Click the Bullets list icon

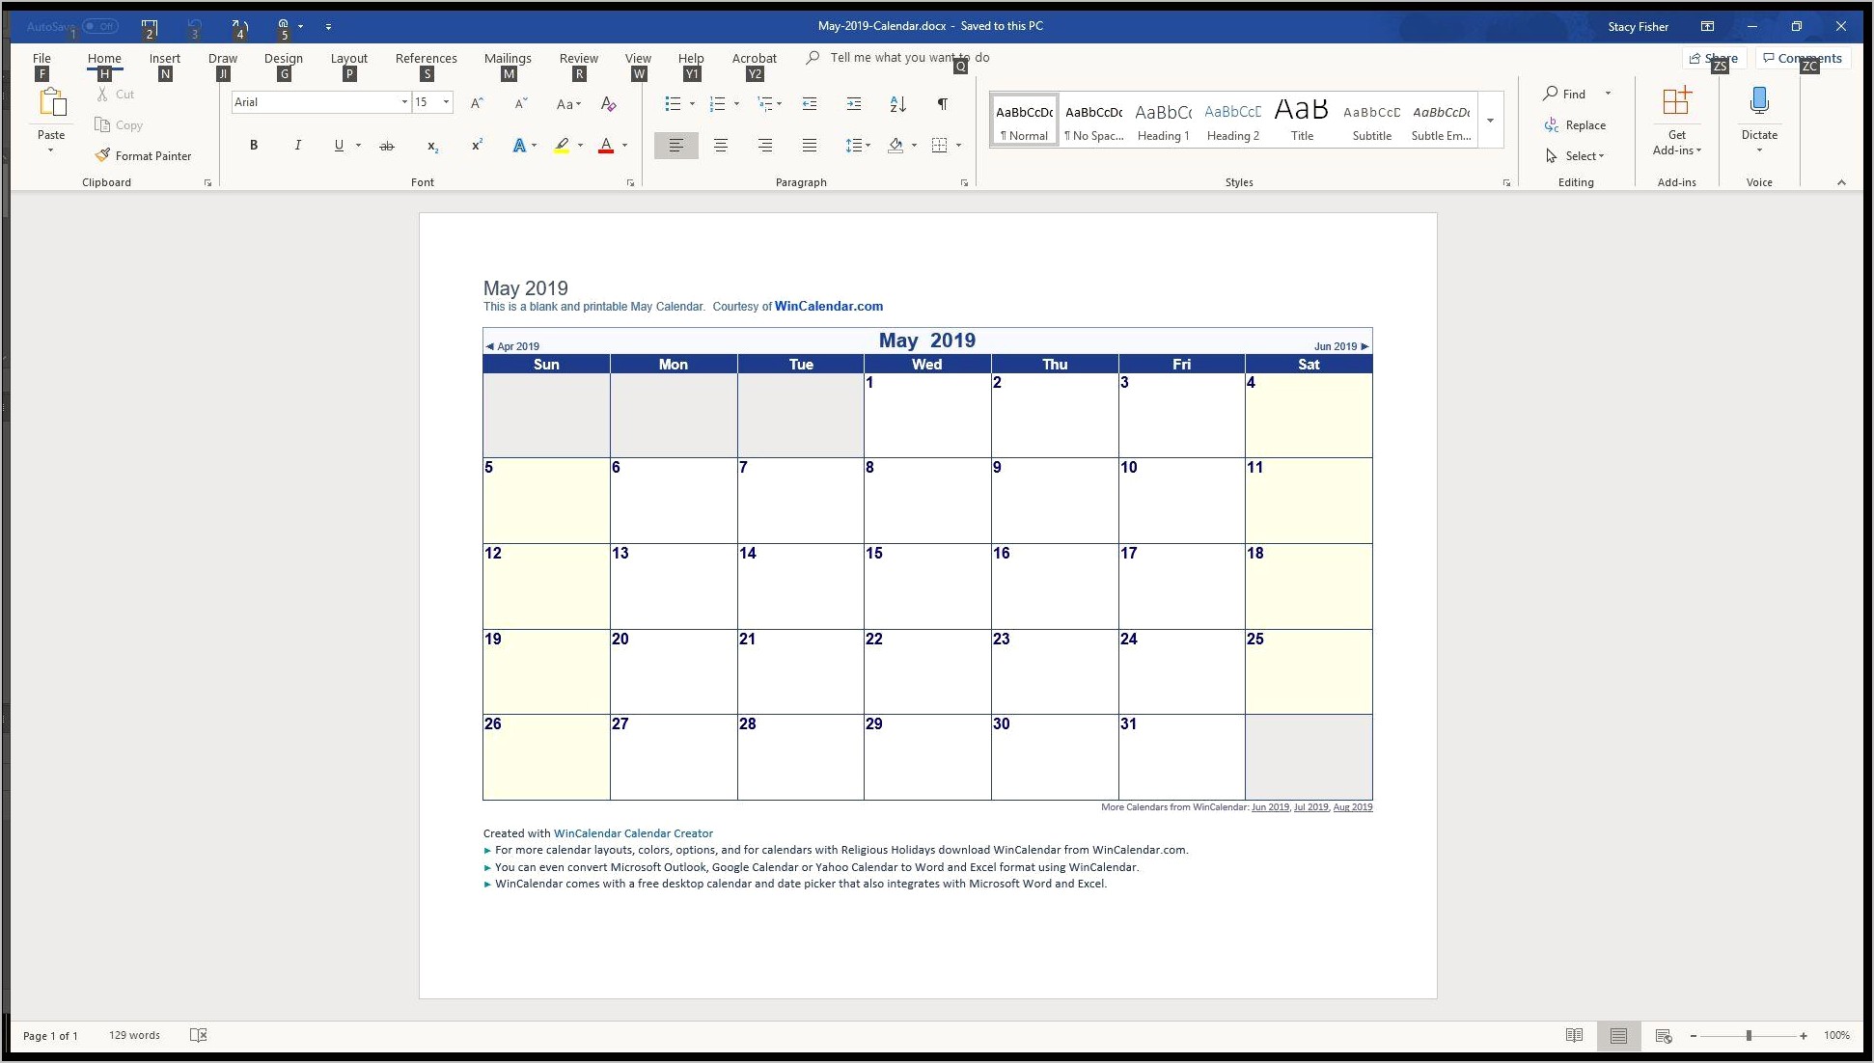click(x=671, y=103)
